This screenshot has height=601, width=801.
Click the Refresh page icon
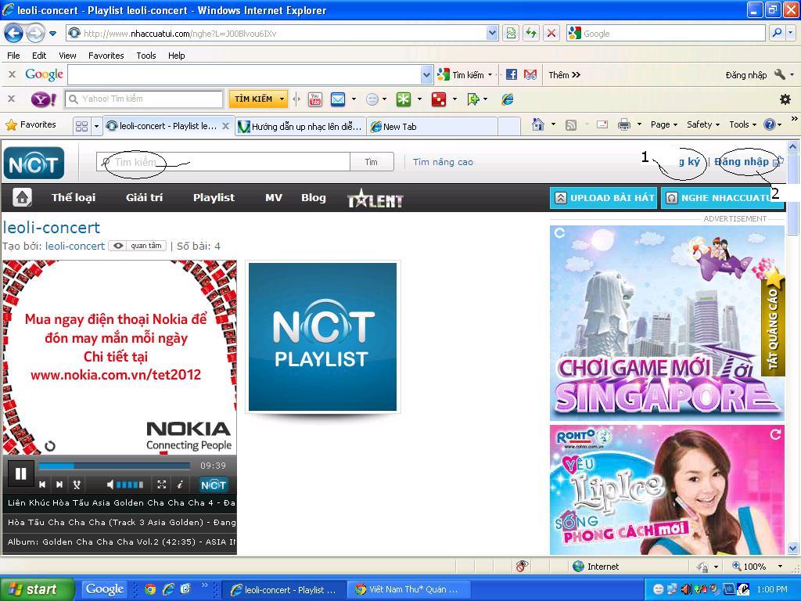tap(531, 34)
